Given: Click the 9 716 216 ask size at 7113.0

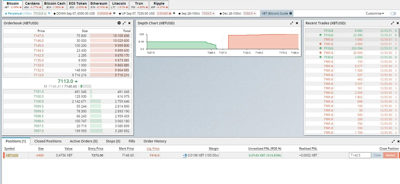Looking at the screenshot, I should pos(79,75).
